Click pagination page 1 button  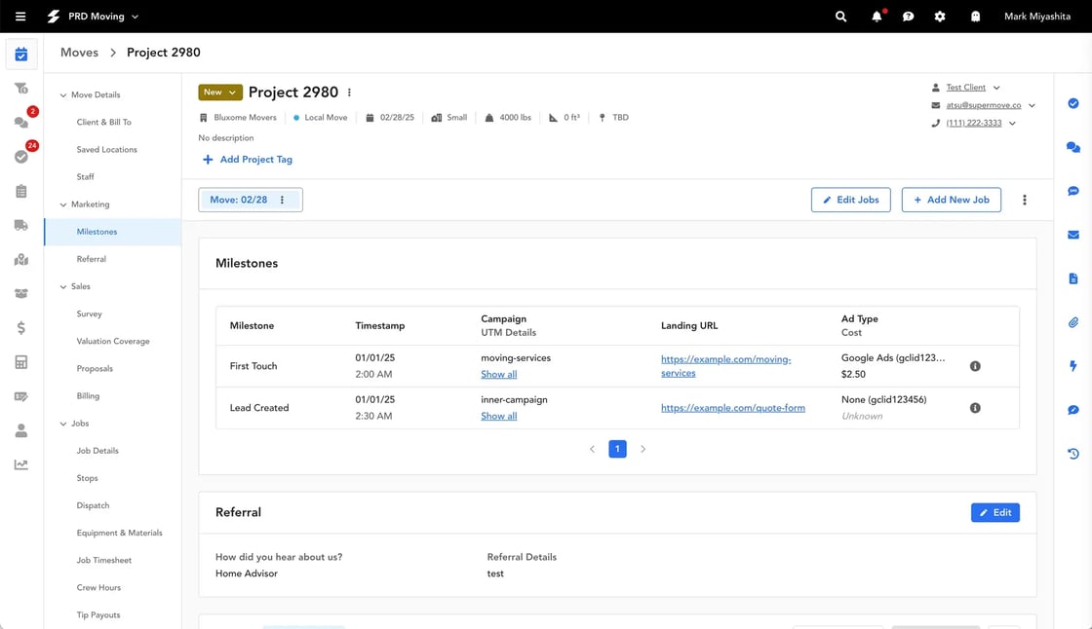617,449
